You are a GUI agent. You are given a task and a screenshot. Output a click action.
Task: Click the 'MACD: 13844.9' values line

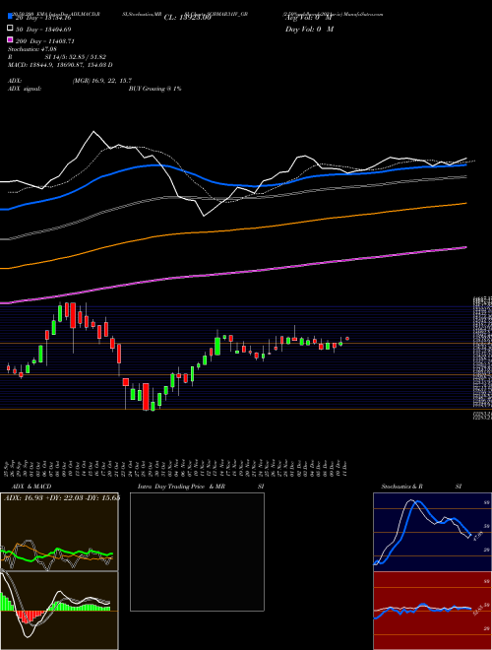click(x=60, y=65)
